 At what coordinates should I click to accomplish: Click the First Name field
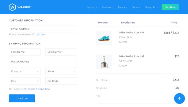(x=25, y=52)
